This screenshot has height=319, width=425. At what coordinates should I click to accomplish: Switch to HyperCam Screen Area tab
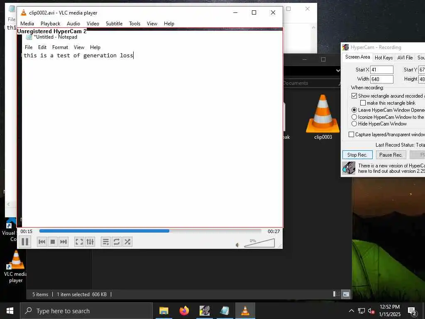(357, 57)
